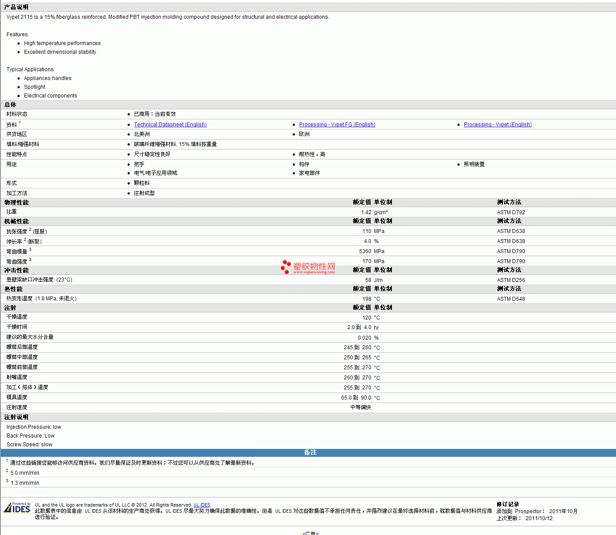
Task: Click the 螺筒中部温度 row label
Action: tap(22, 357)
